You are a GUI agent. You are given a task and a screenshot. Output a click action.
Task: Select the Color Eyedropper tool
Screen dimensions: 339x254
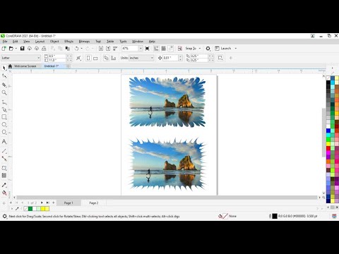(x=4, y=185)
